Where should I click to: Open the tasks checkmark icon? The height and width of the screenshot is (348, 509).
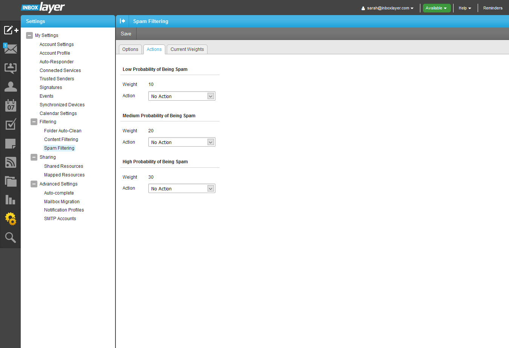click(11, 124)
